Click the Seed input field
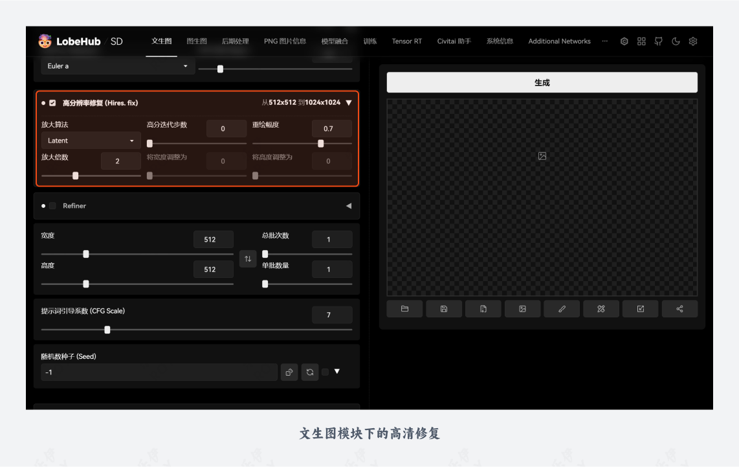This screenshot has height=467, width=739. 159,372
